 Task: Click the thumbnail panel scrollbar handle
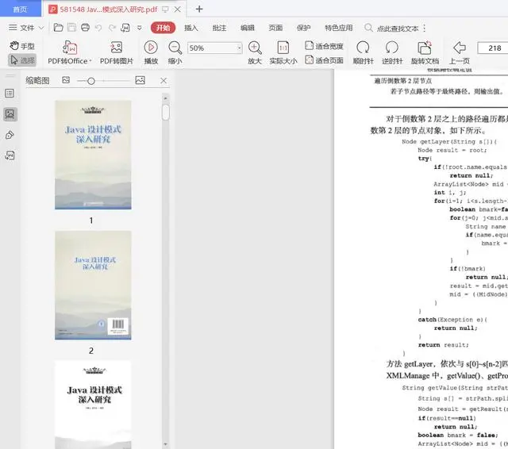(166, 112)
